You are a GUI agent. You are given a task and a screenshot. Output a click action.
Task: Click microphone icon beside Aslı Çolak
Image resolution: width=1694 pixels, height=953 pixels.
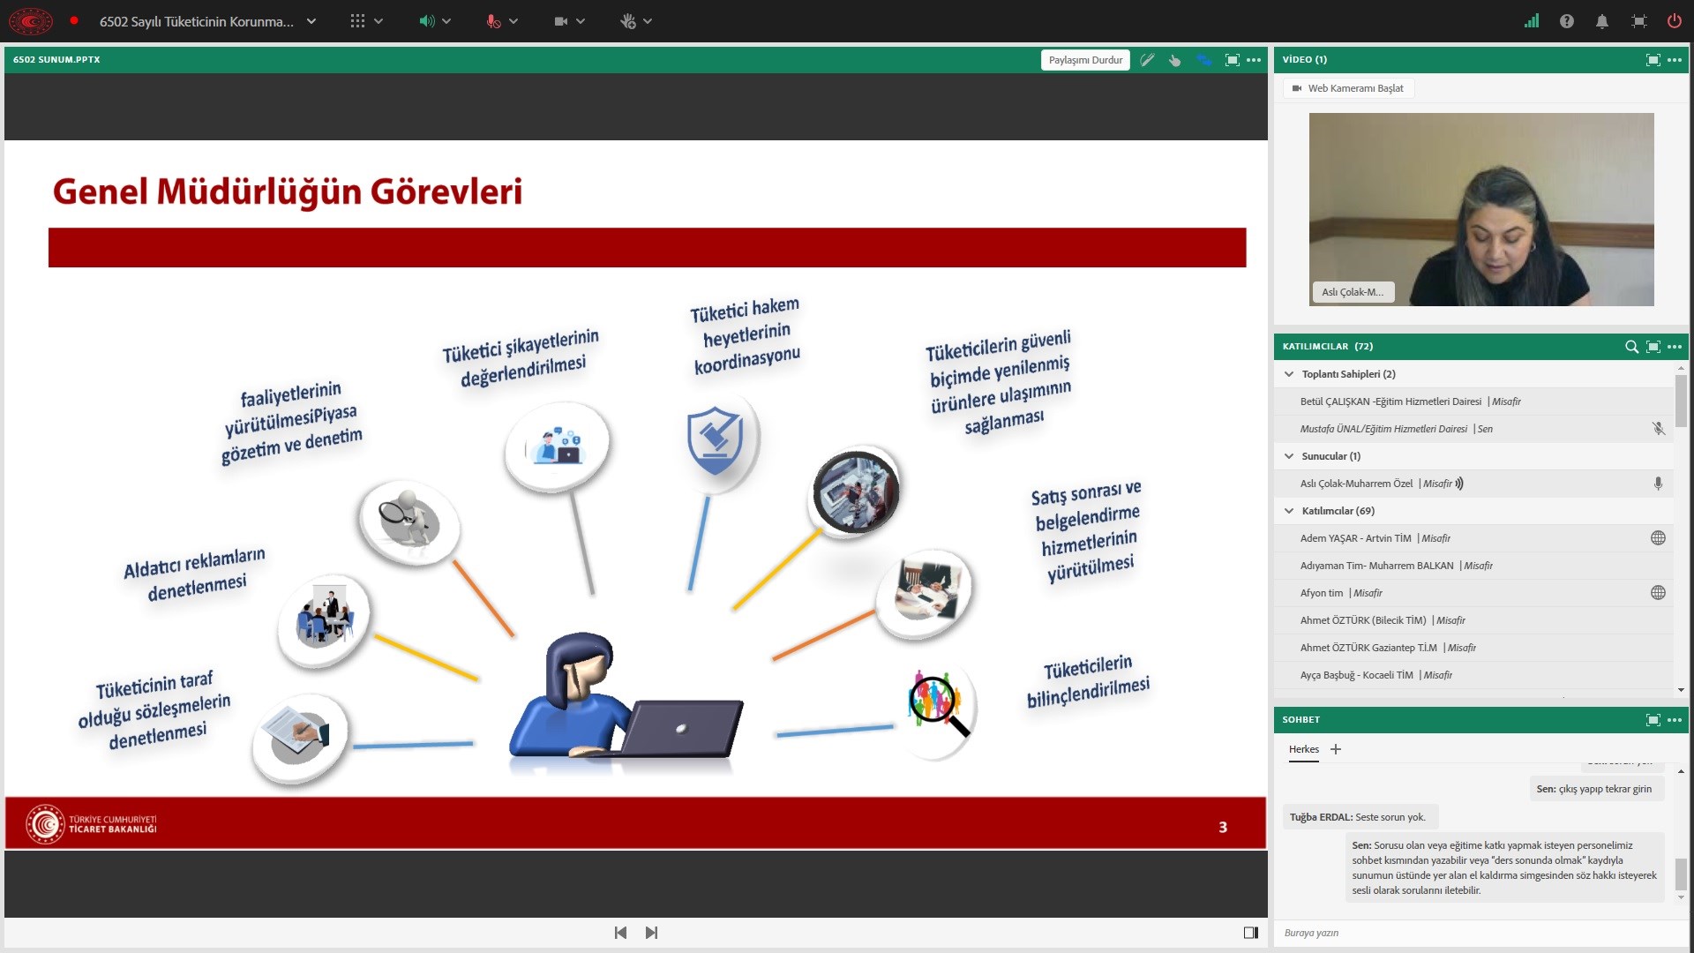[x=1659, y=484]
